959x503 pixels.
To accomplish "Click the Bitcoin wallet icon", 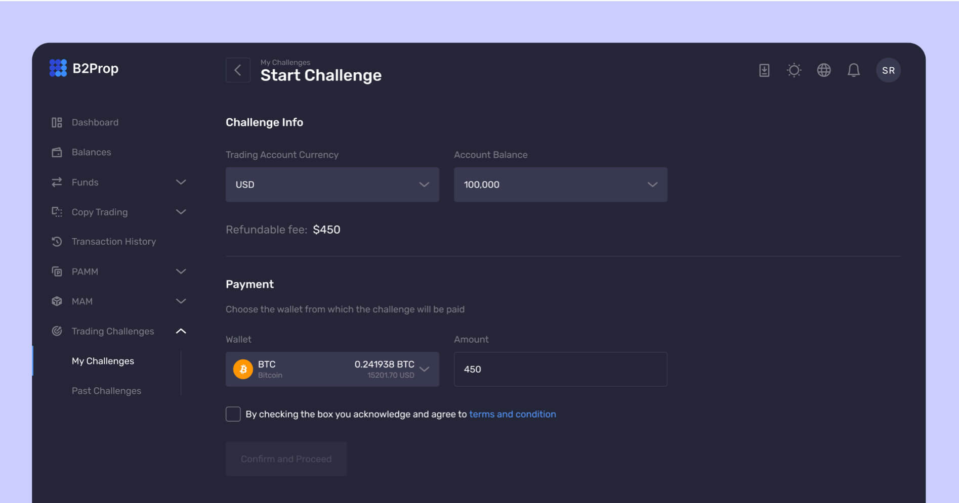I will (243, 369).
